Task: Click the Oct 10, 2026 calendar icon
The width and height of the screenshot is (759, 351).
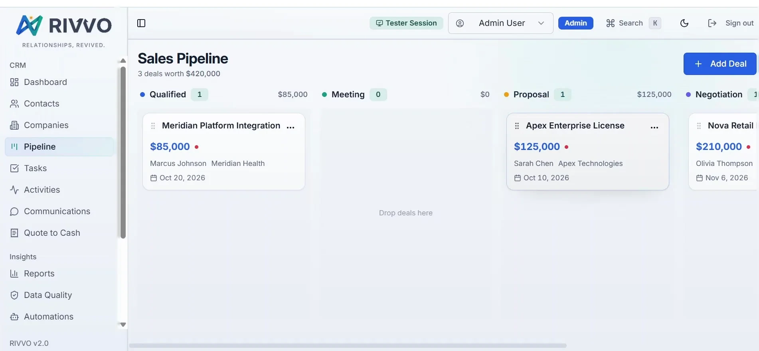Action: pos(518,178)
